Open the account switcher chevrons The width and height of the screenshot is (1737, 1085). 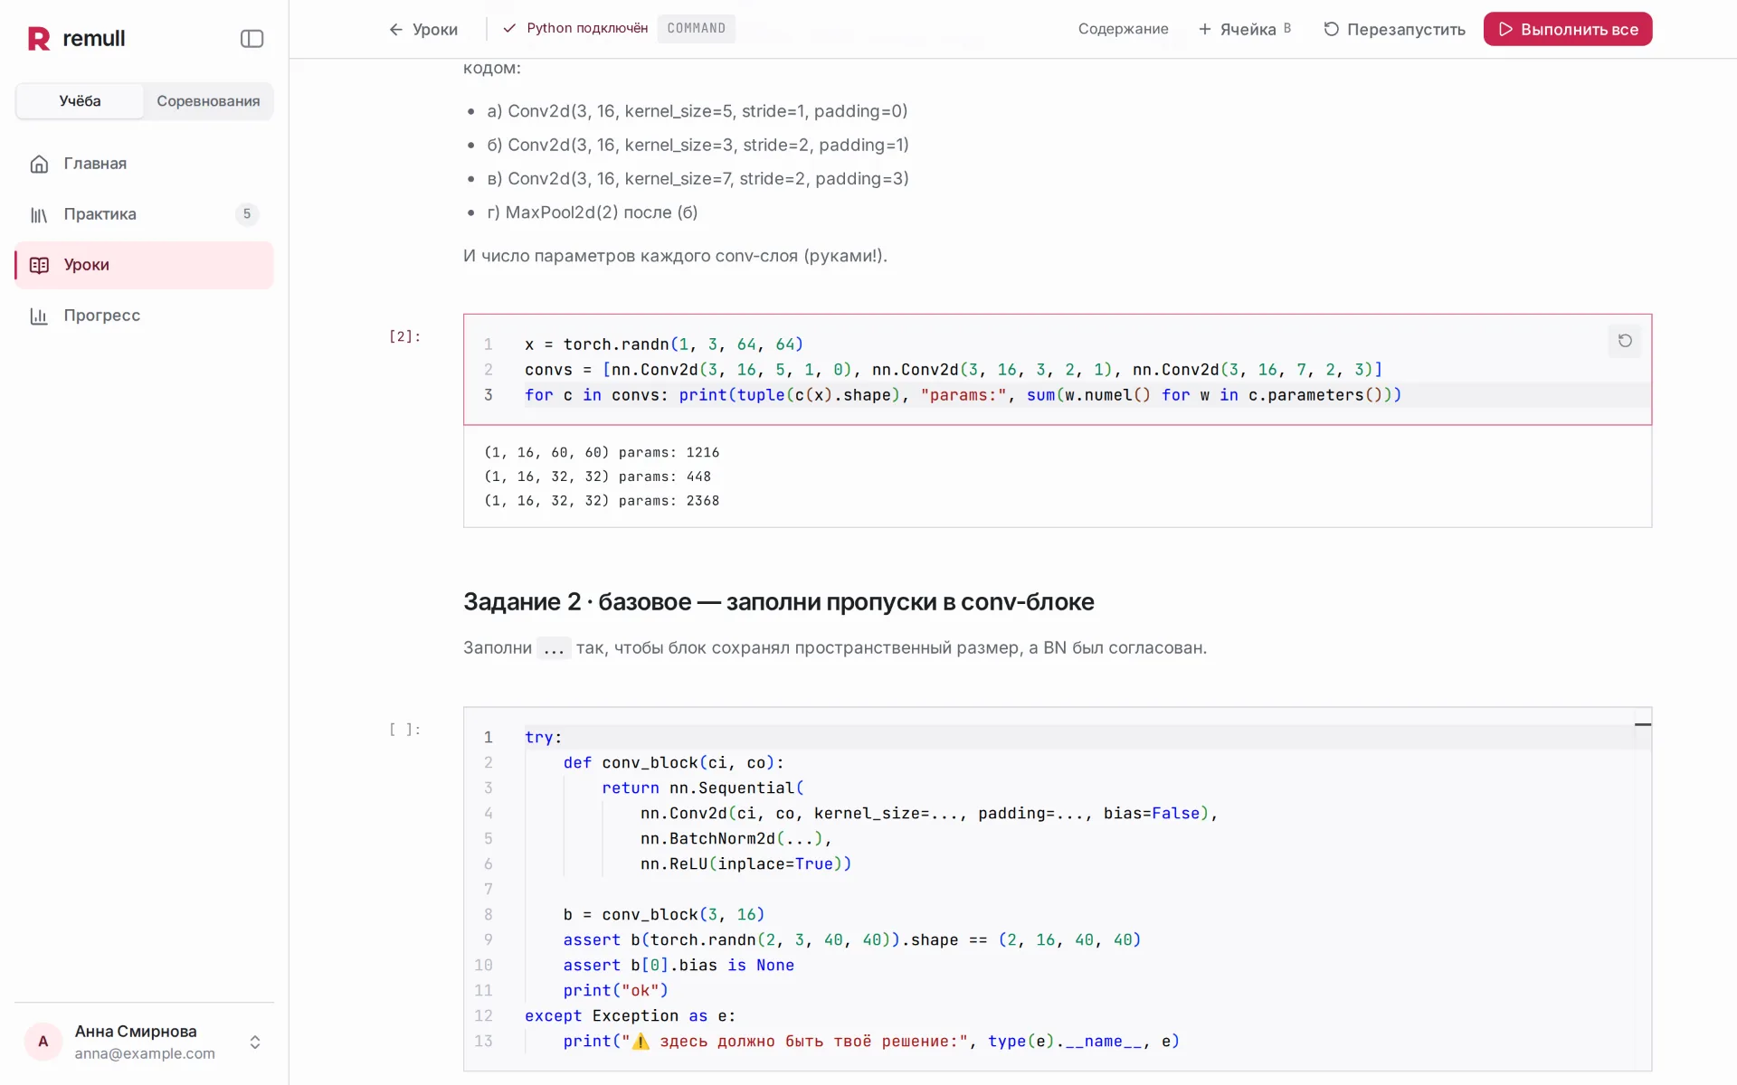click(255, 1042)
